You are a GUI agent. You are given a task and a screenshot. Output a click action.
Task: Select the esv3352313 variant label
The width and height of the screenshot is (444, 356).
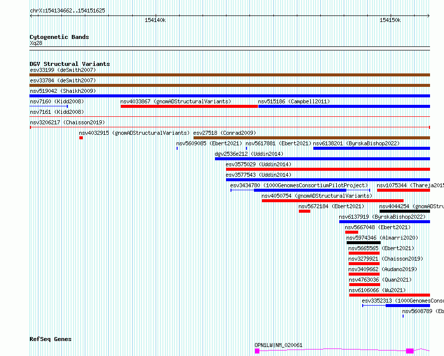(403, 301)
